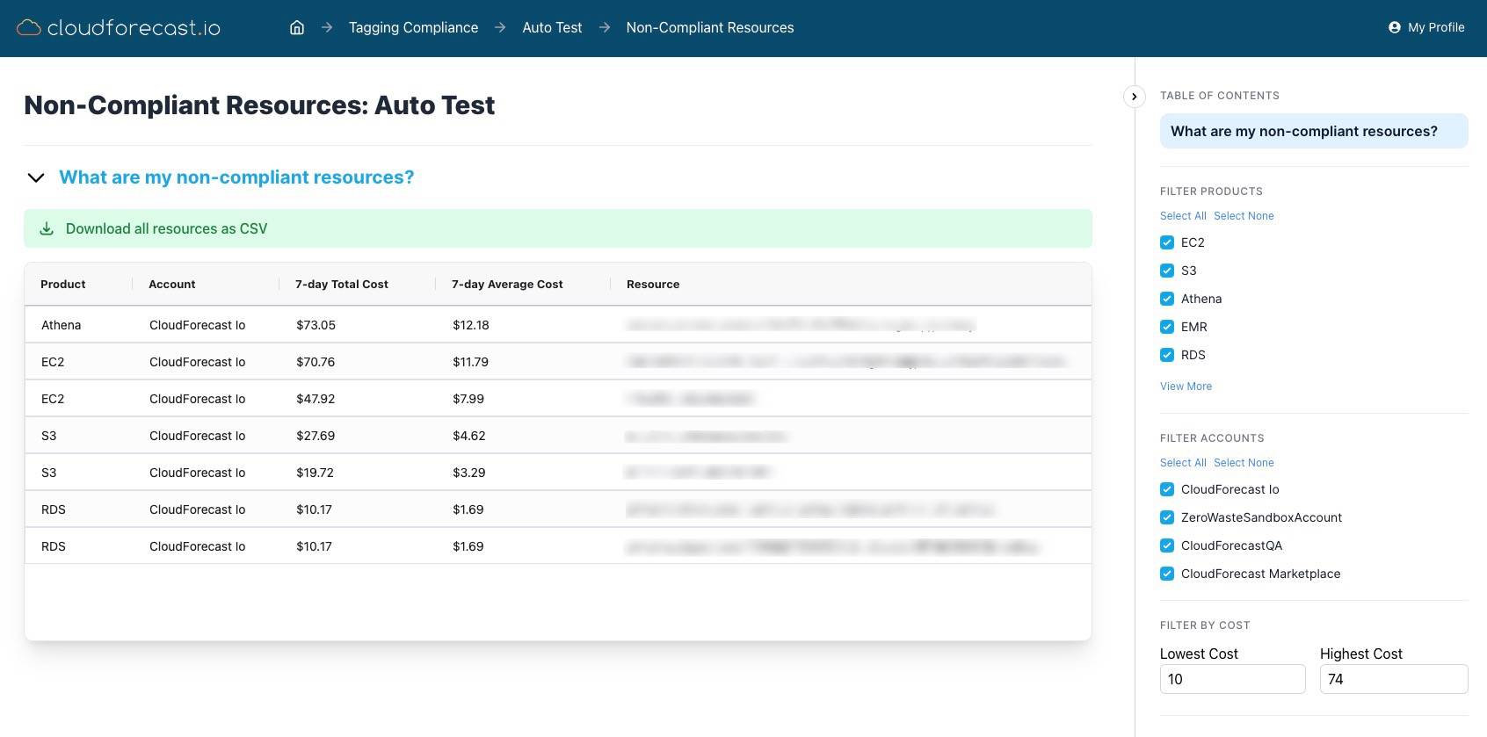Sort by 7-day Average Cost column
This screenshot has height=737, width=1487.
click(507, 284)
